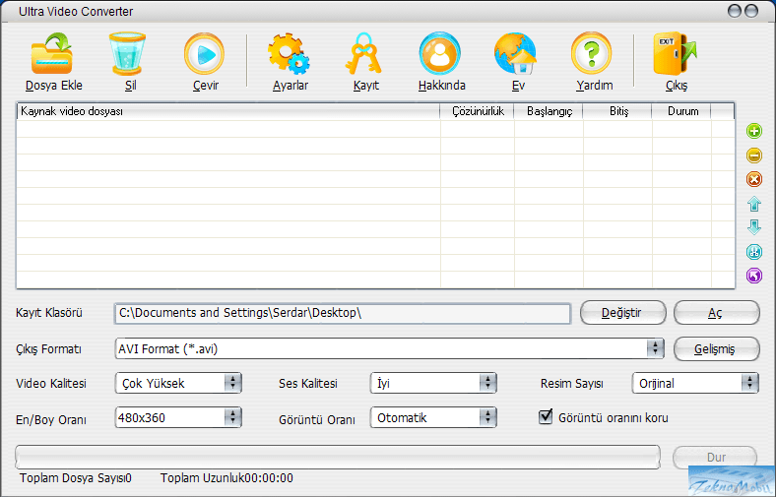Click the Değiştir button
Image resolution: width=776 pixels, height=497 pixels.
(x=622, y=313)
